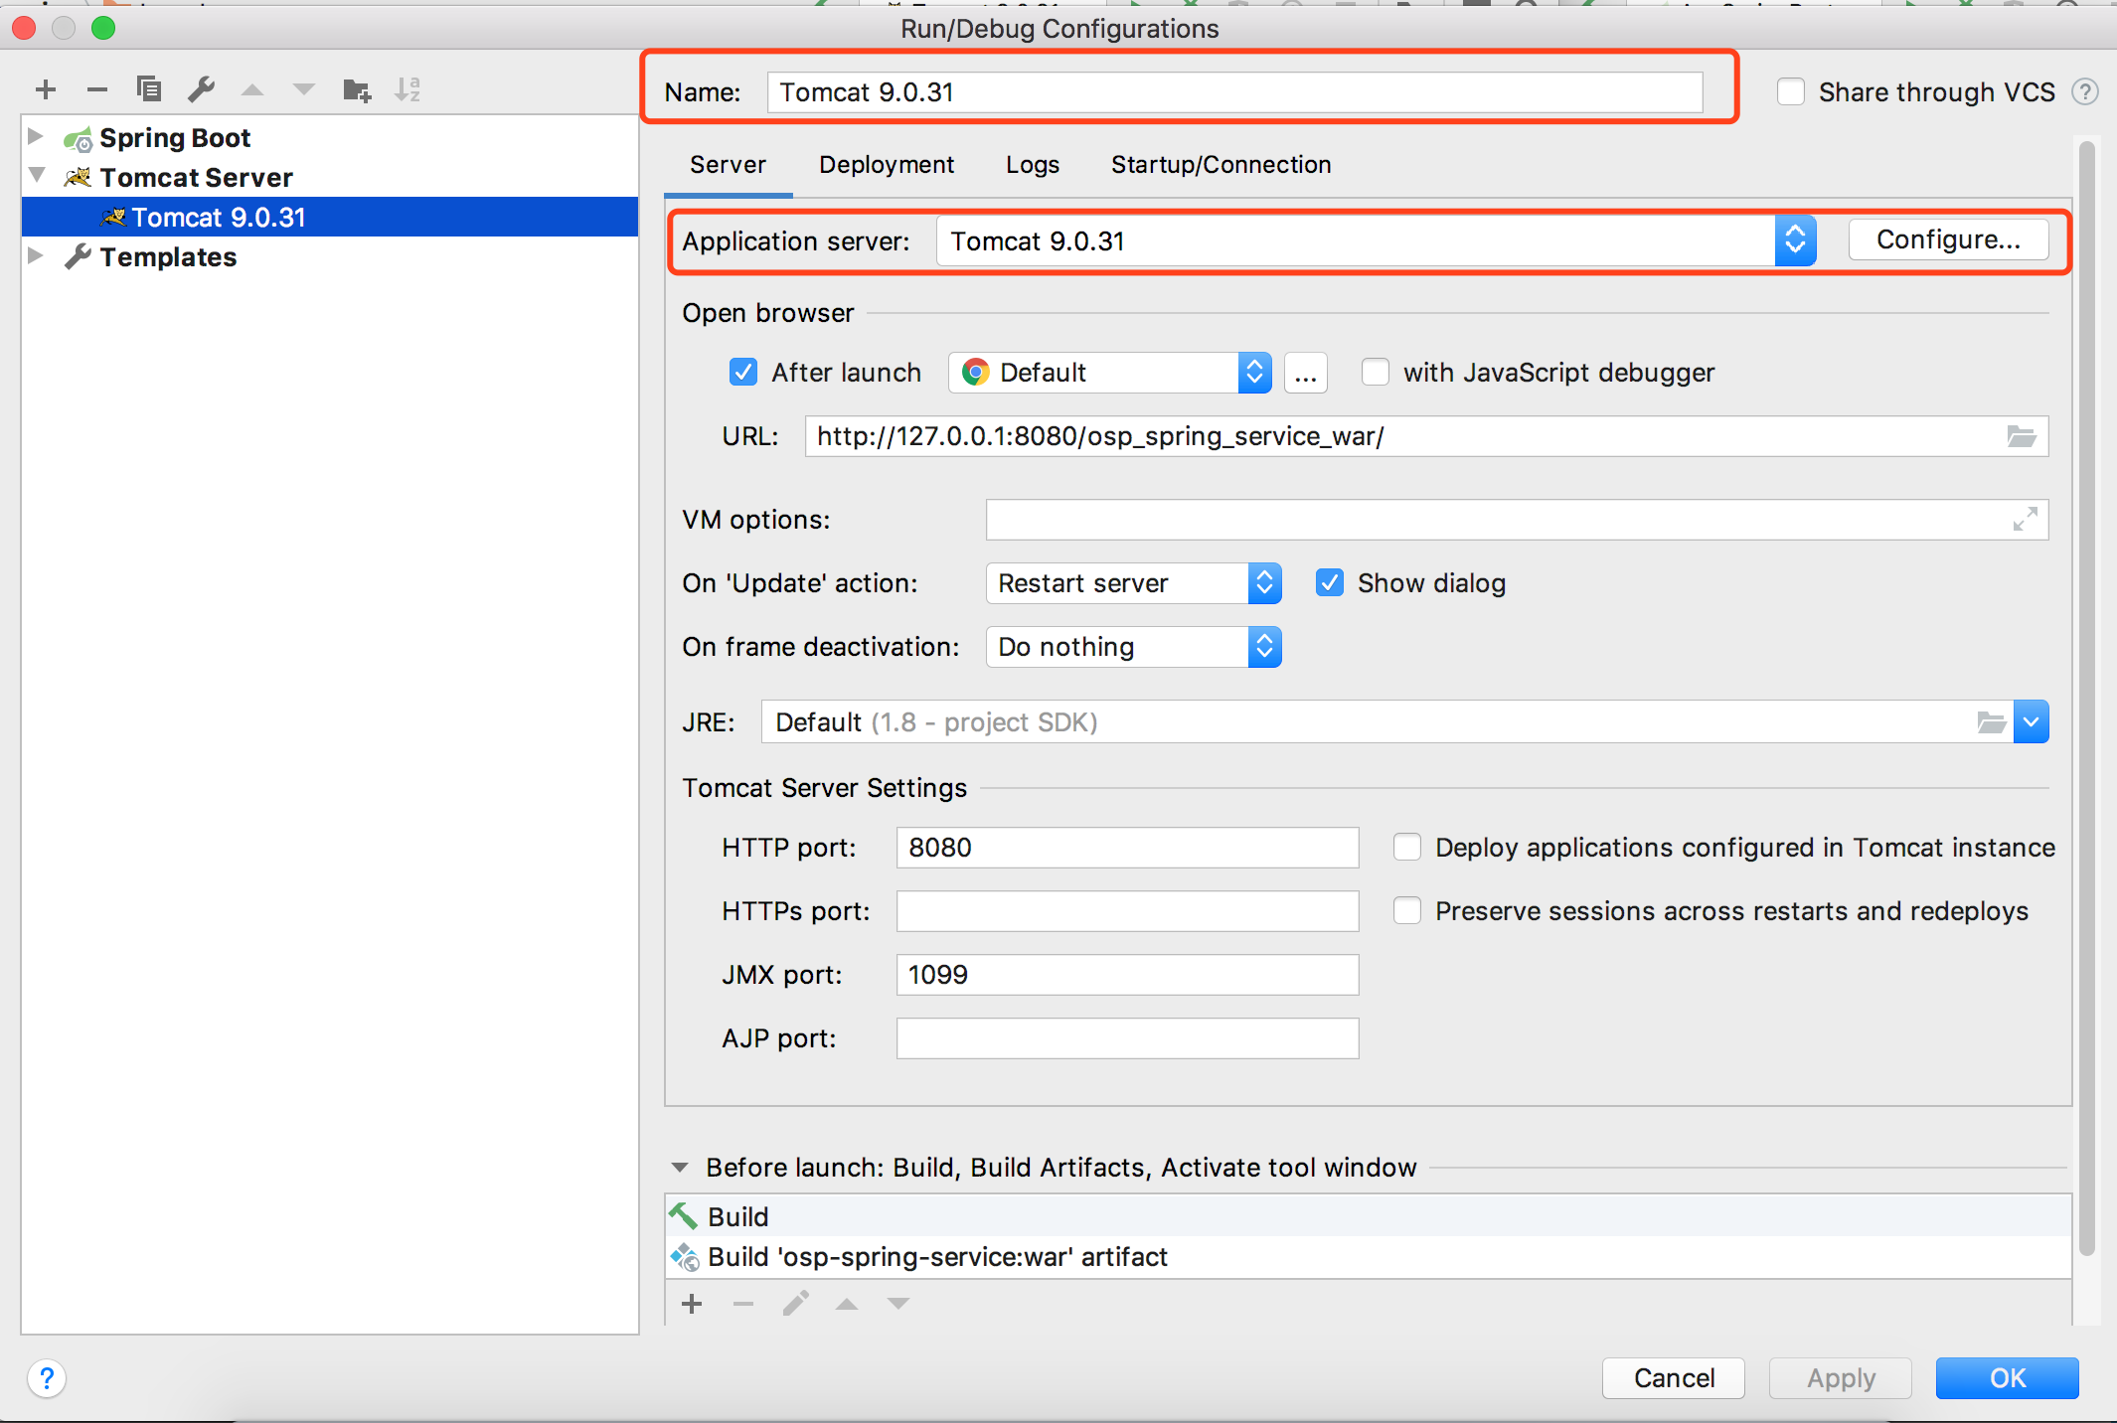Open the Startup/Connection tab

[1221, 165]
